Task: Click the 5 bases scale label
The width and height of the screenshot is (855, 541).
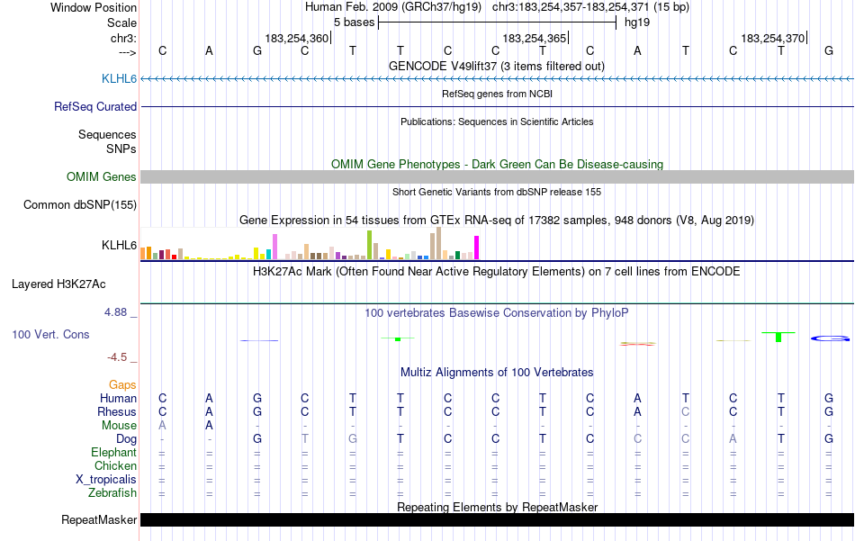Action: [x=355, y=23]
